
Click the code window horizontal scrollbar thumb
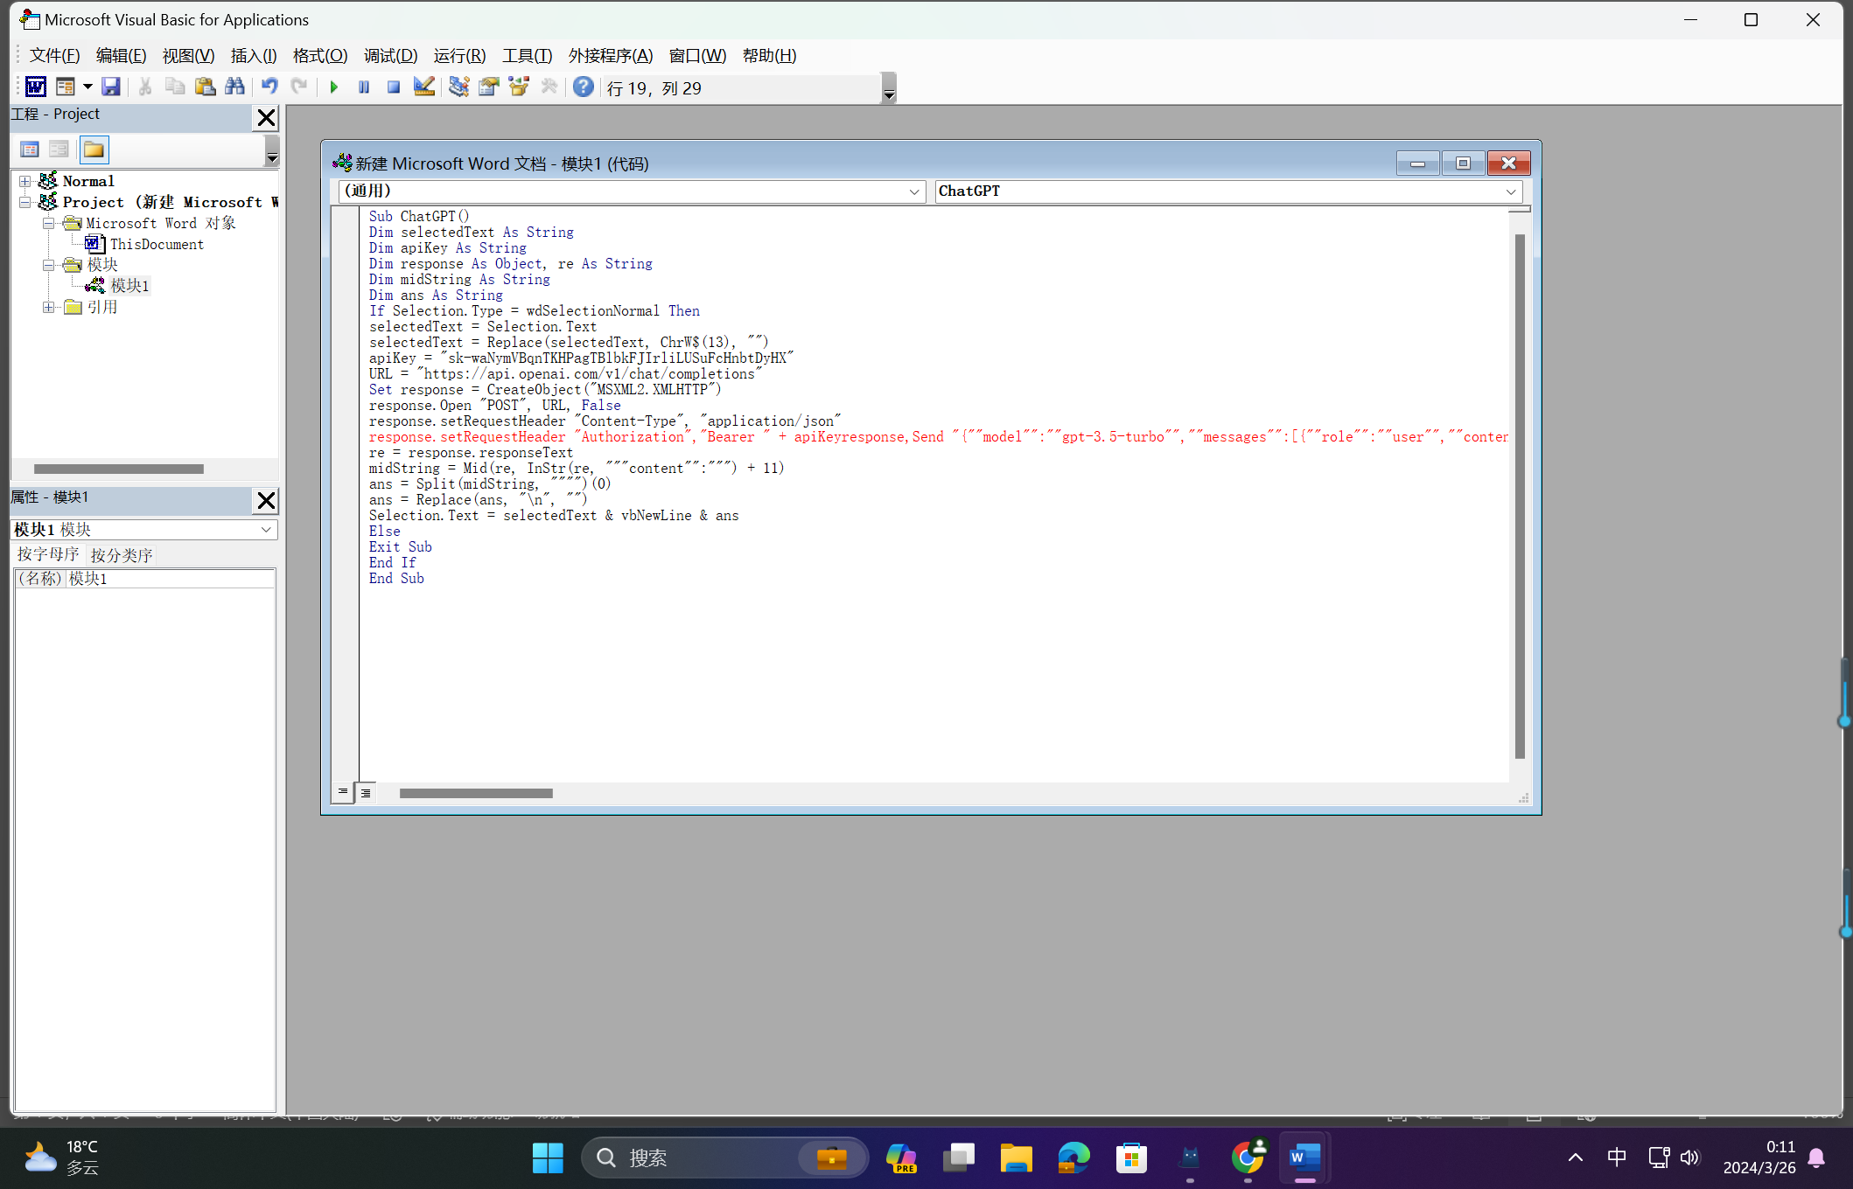(476, 793)
